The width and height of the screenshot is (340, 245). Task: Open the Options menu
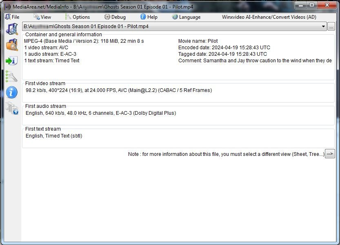coord(78,17)
